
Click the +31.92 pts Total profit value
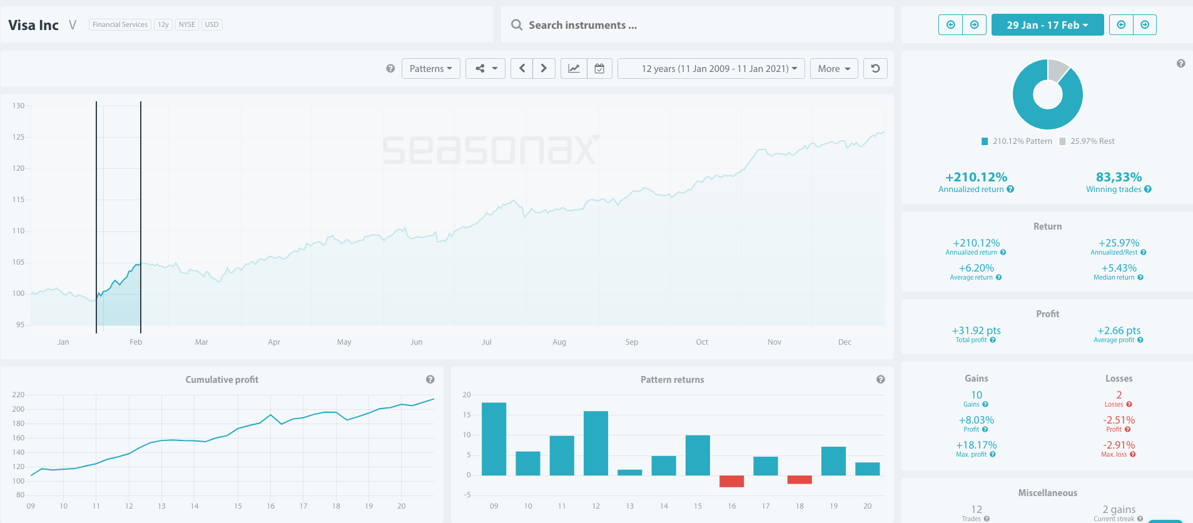click(976, 330)
